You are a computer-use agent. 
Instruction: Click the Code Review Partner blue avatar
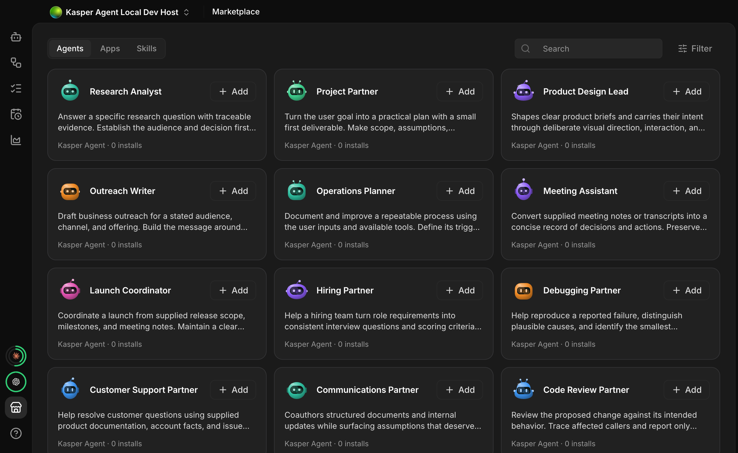click(x=524, y=389)
